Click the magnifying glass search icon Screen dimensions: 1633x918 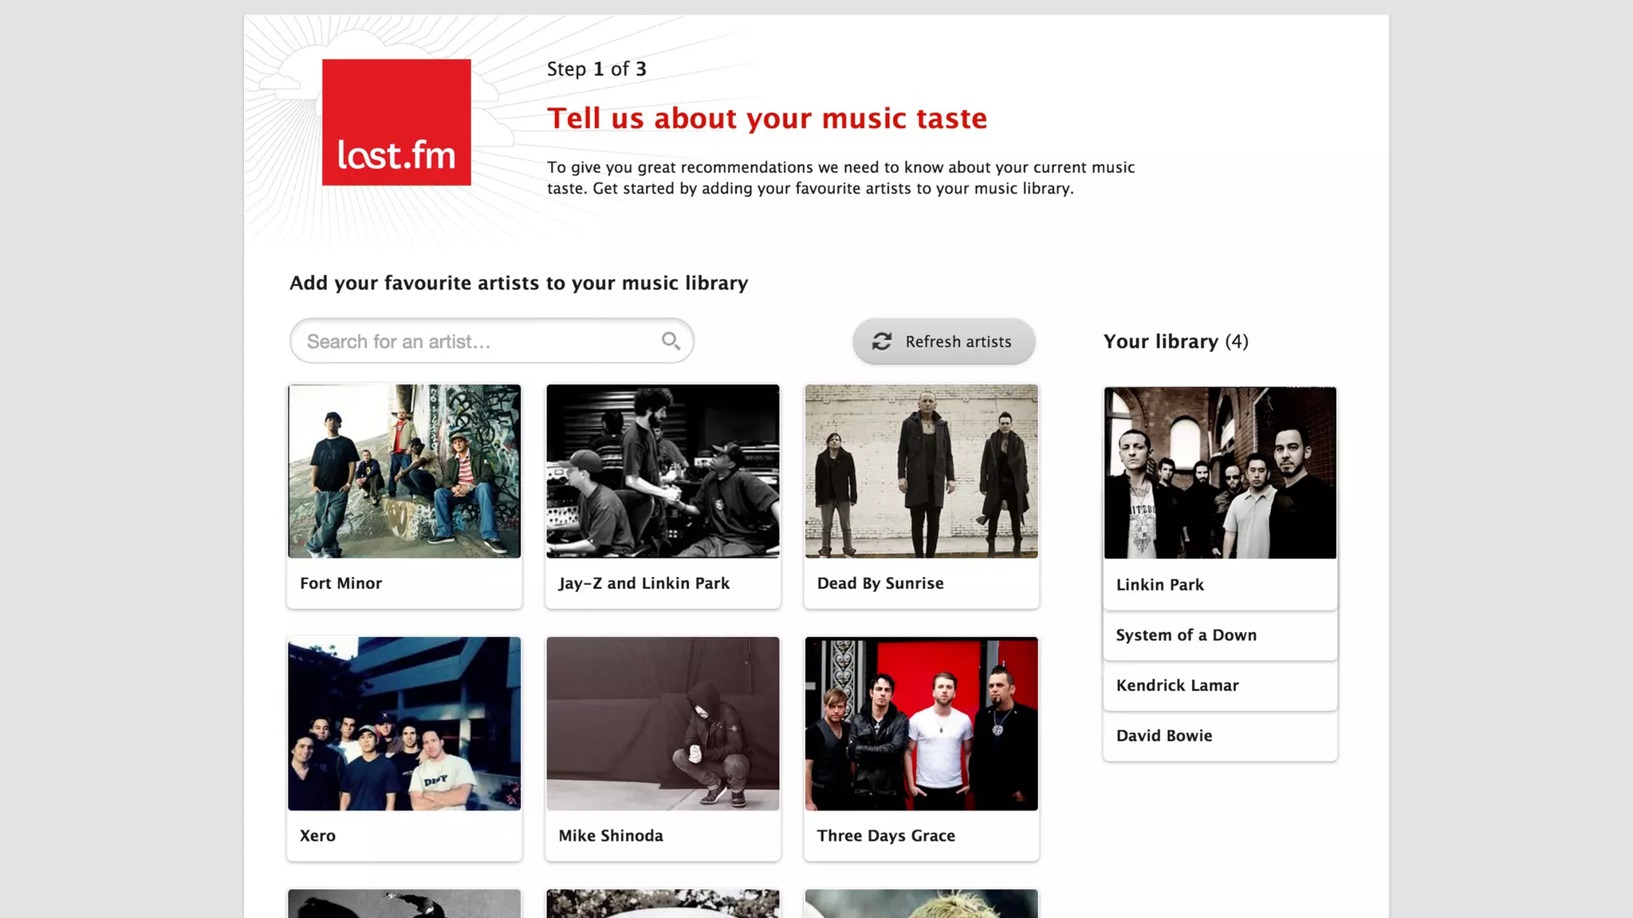click(671, 341)
